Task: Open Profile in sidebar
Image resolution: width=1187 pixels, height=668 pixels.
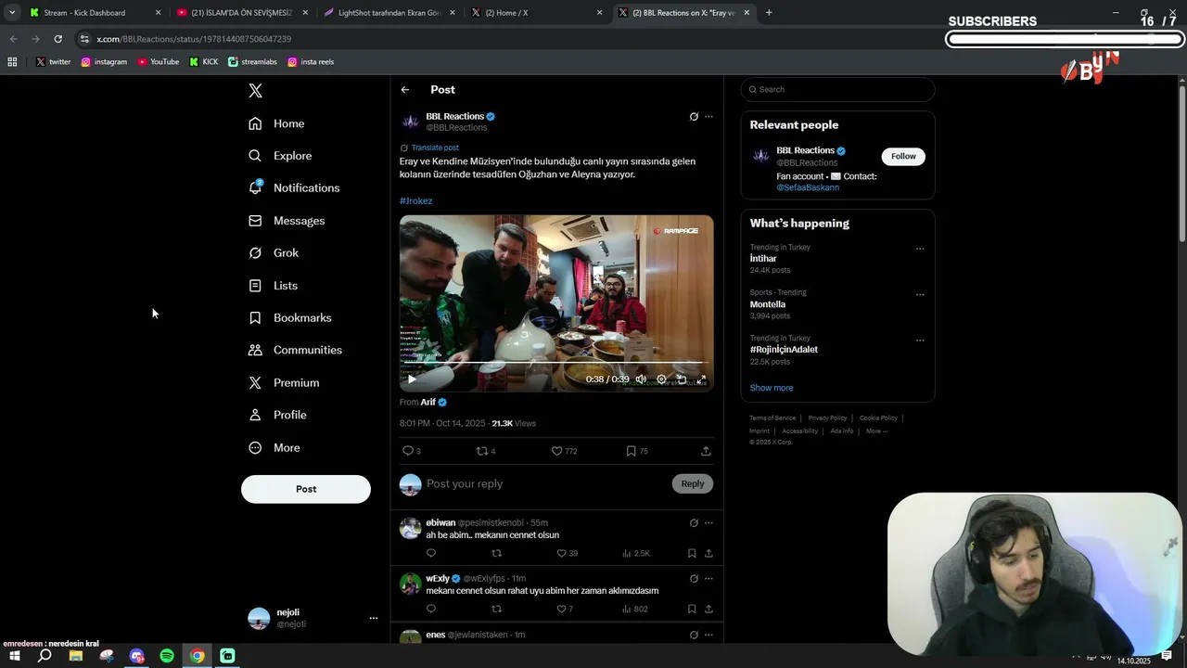Action: (x=277, y=415)
